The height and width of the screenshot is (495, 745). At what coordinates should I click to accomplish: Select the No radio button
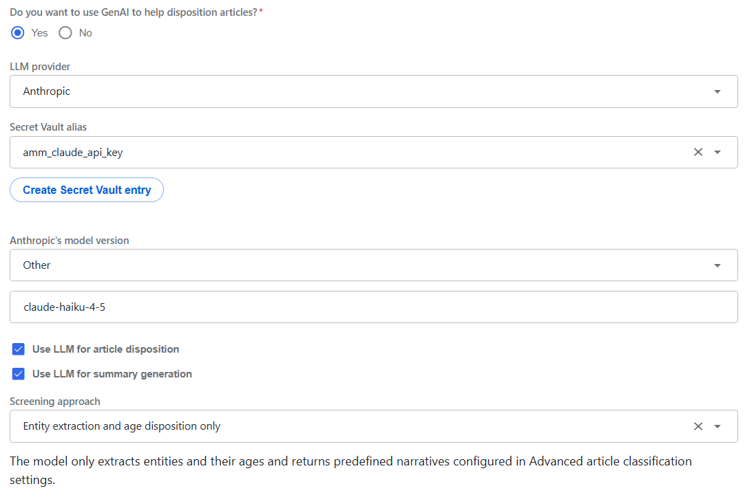[x=65, y=33]
